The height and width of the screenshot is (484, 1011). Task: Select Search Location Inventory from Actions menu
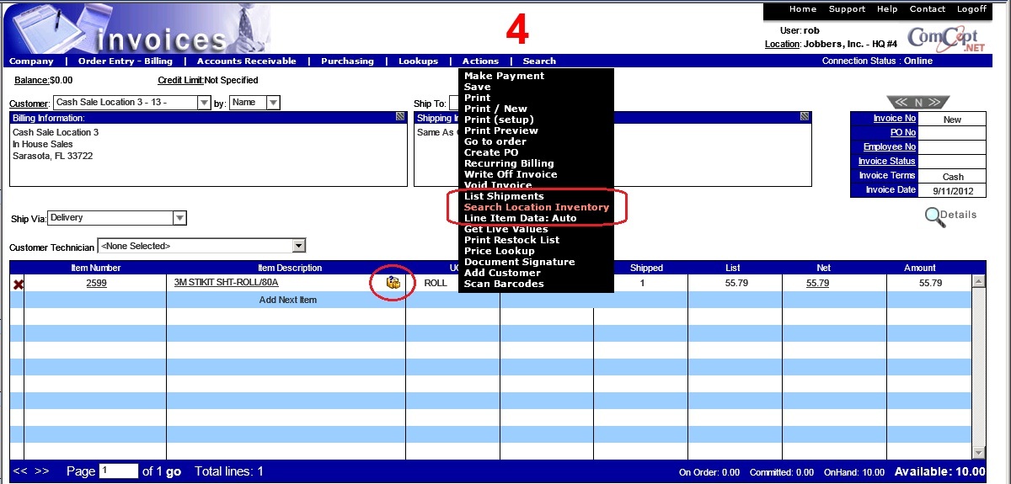[x=536, y=207]
